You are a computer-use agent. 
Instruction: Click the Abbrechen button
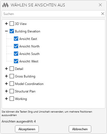coord(80,129)
